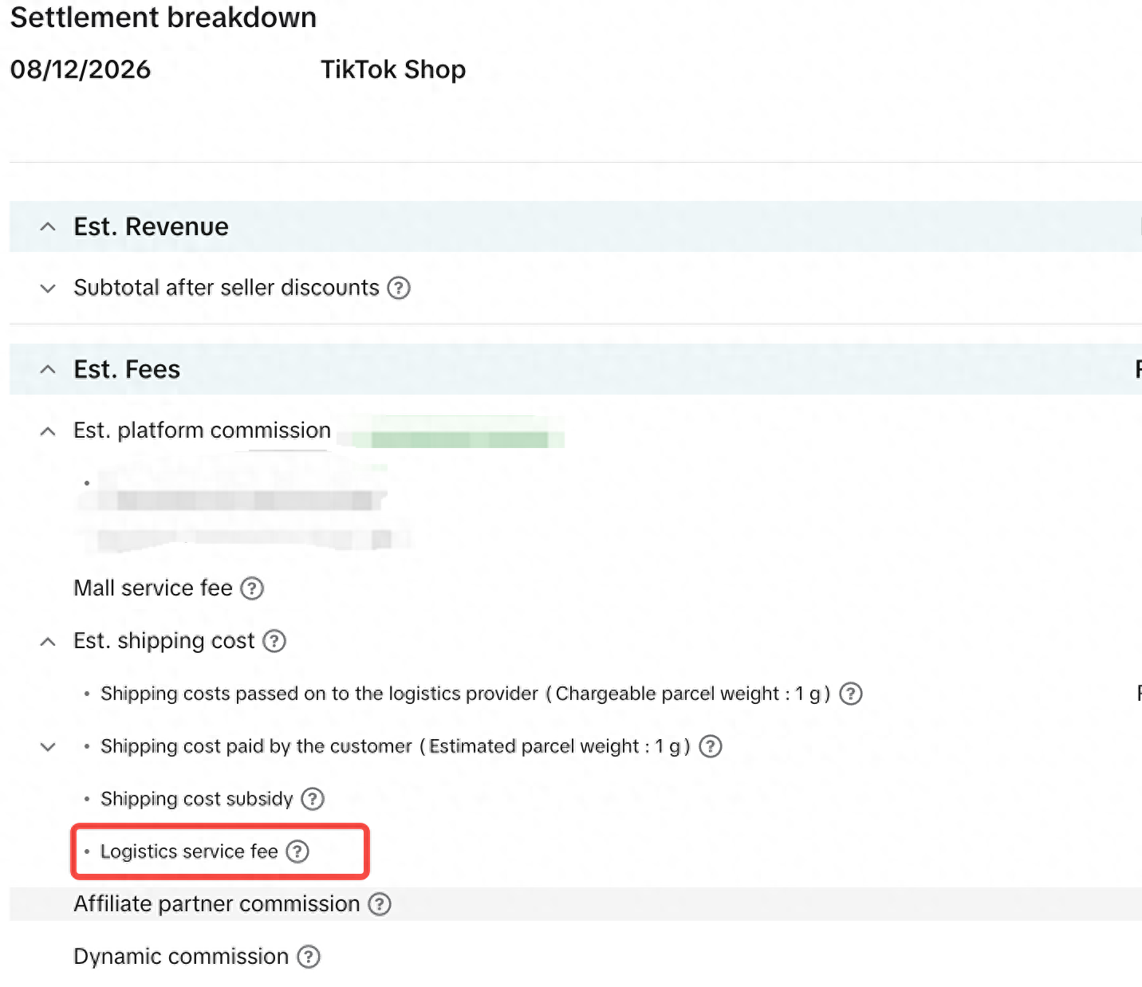Select the Est. Revenue header text
Image resolution: width=1142 pixels, height=987 pixels.
point(151,227)
